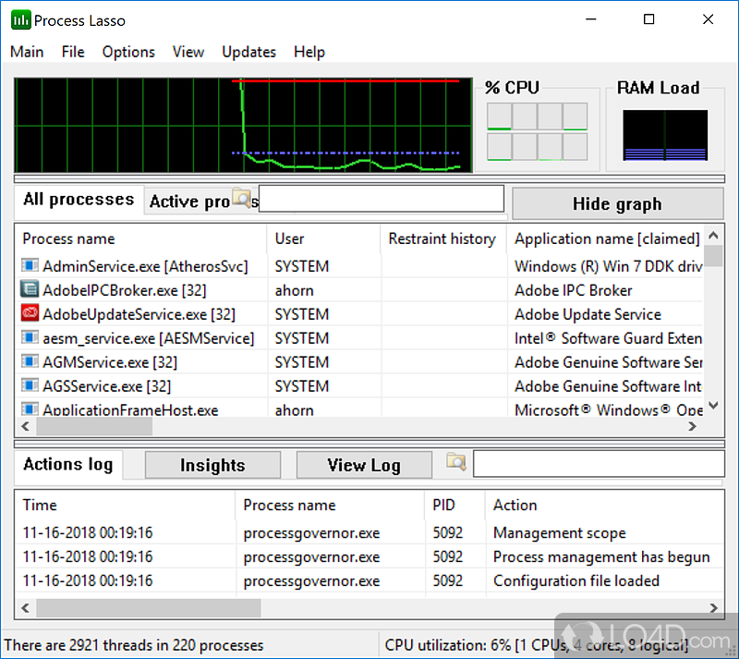This screenshot has height=659, width=739.
Task: Click the actions log horizontal scrollbar right arrow
Action: [713, 608]
